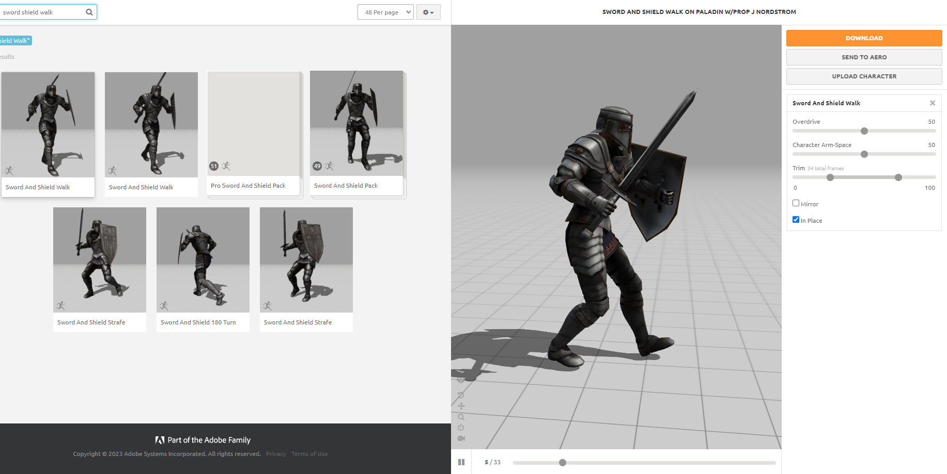Open the Upload Character dialog
The image size is (947, 474).
click(863, 76)
